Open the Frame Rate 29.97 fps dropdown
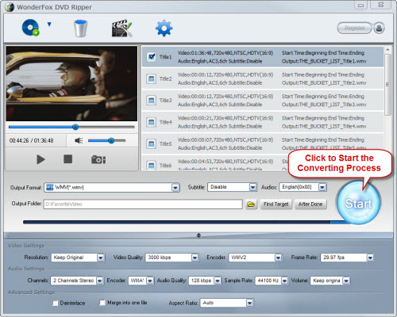397x317 pixels. coord(370,258)
